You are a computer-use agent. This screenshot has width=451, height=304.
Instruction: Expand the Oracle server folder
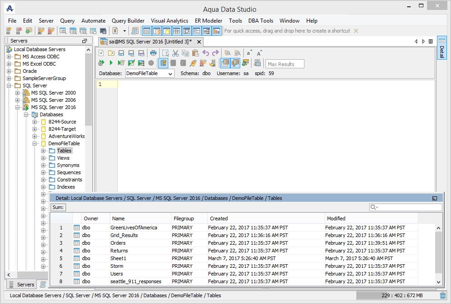point(9,71)
